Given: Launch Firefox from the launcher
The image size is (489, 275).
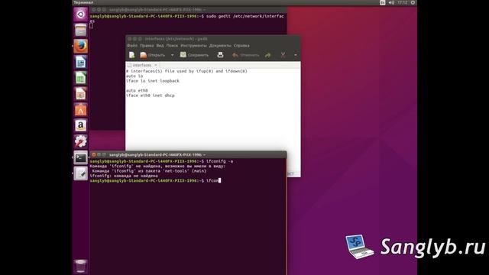Looking at the screenshot, I should click(80, 46).
